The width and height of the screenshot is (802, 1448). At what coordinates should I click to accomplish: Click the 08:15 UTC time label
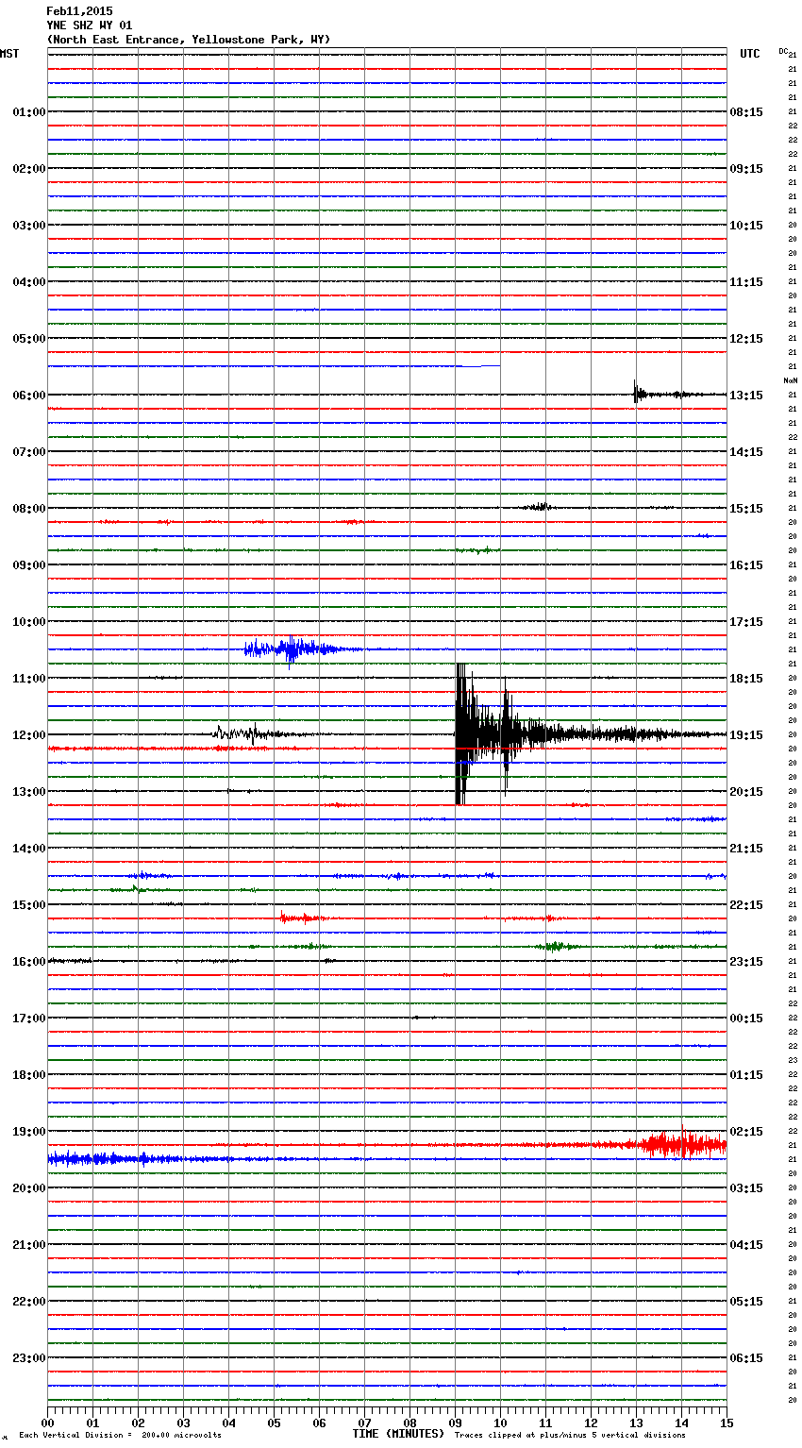pyautogui.click(x=746, y=112)
